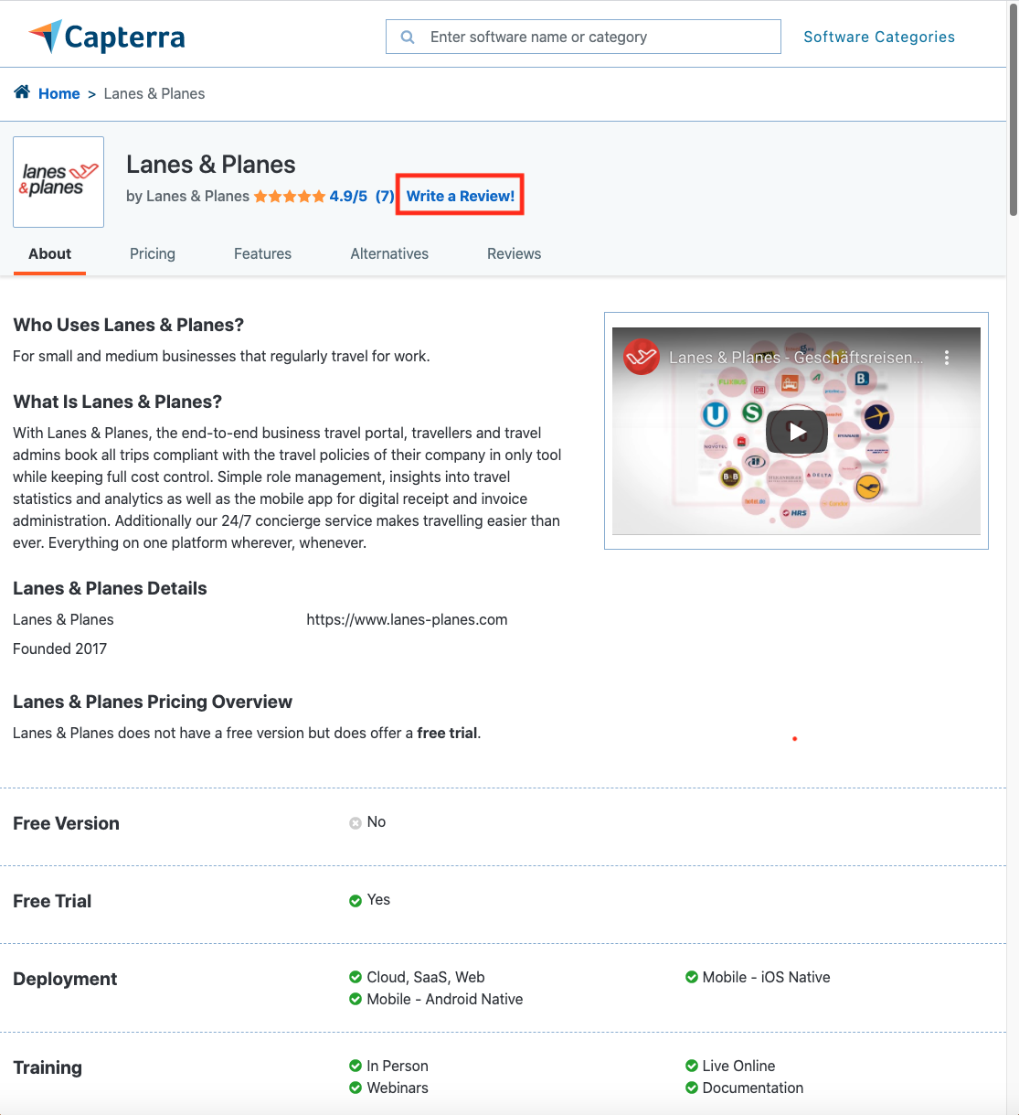
Task: Click the grey X icon next to No
Action: click(356, 823)
